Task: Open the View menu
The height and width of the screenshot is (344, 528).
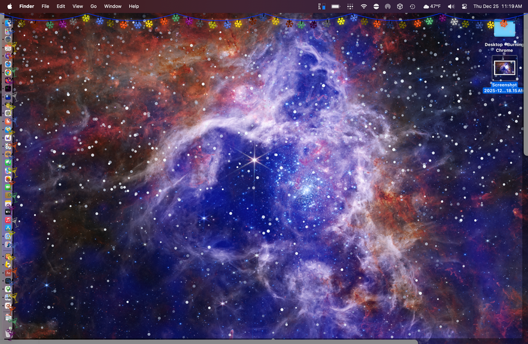Action: coord(77,6)
